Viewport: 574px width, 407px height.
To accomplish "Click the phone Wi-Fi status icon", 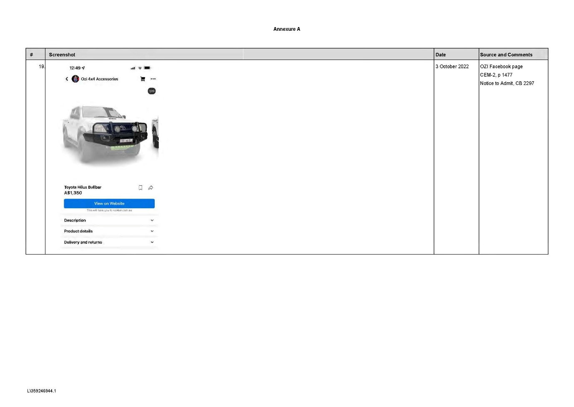I will [x=140, y=68].
